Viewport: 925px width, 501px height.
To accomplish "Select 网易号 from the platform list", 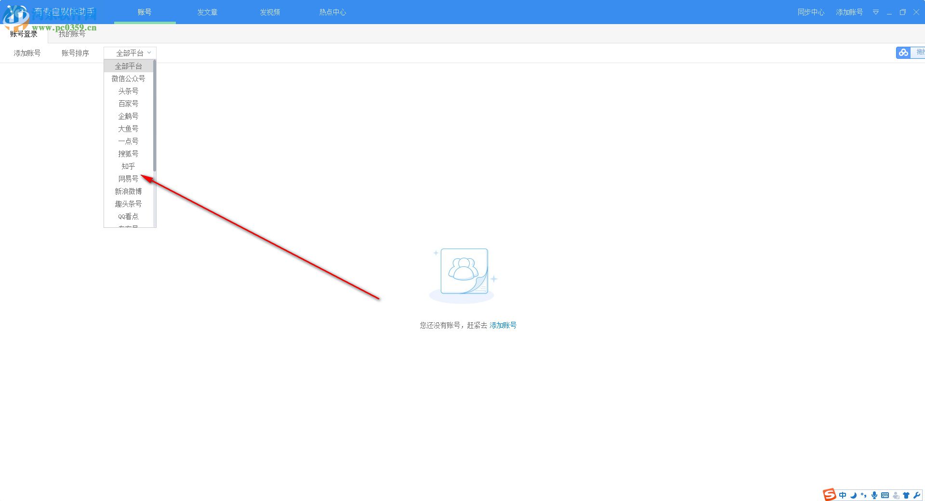I will pyautogui.click(x=129, y=179).
